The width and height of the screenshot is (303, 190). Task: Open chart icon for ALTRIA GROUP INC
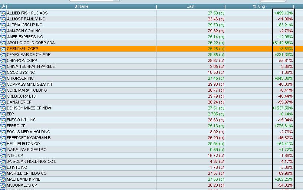pos(3,25)
